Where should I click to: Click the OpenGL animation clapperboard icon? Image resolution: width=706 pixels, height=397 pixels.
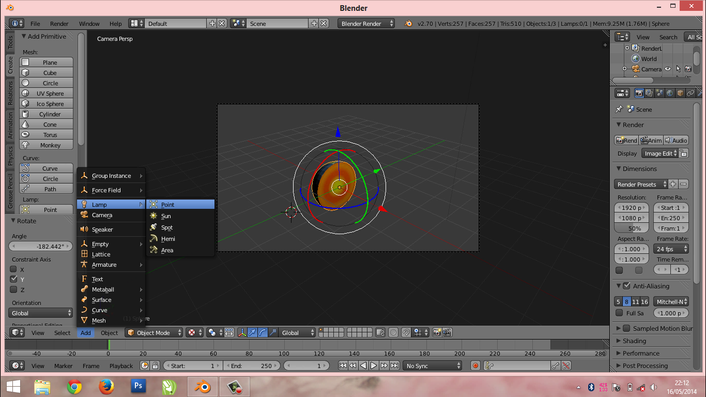tap(448, 333)
